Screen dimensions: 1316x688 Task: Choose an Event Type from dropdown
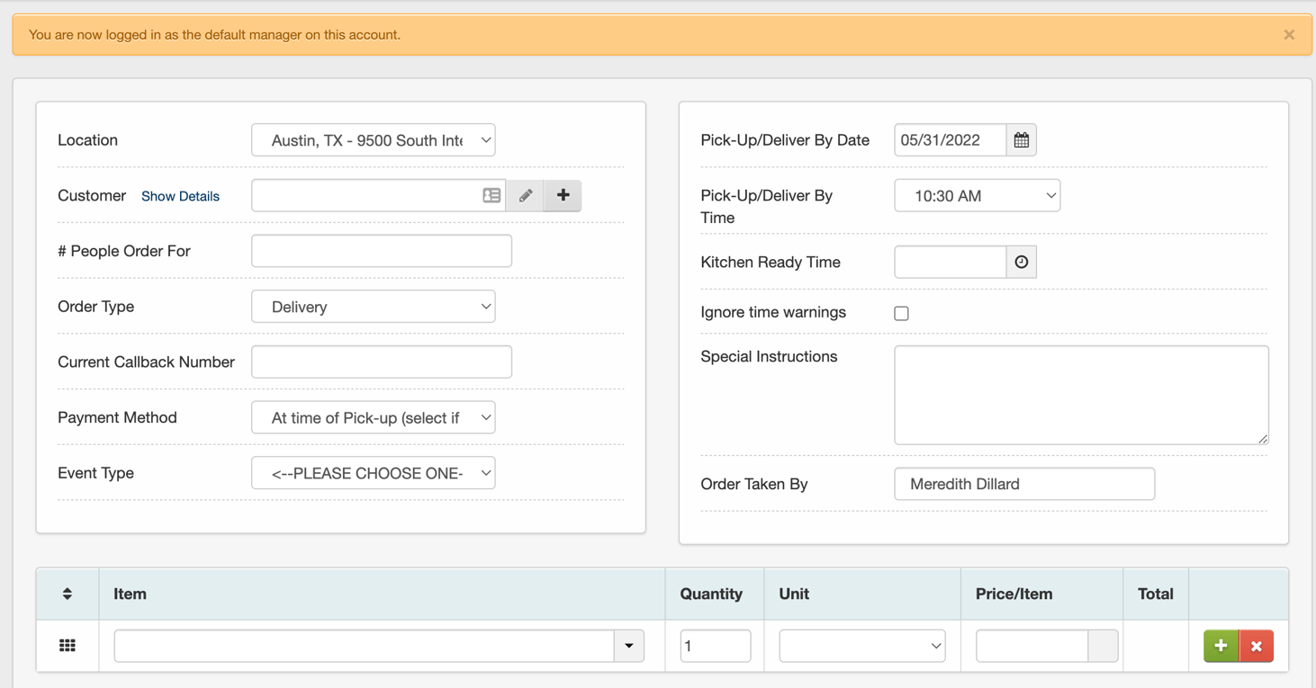pyautogui.click(x=373, y=473)
